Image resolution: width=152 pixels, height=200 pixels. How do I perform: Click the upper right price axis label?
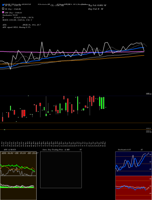coord(149,94)
